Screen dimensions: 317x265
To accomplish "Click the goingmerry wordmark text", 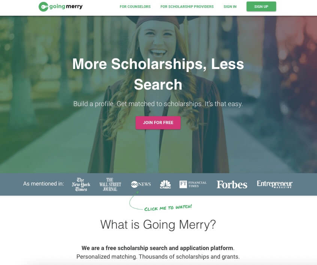I will (66, 6).
